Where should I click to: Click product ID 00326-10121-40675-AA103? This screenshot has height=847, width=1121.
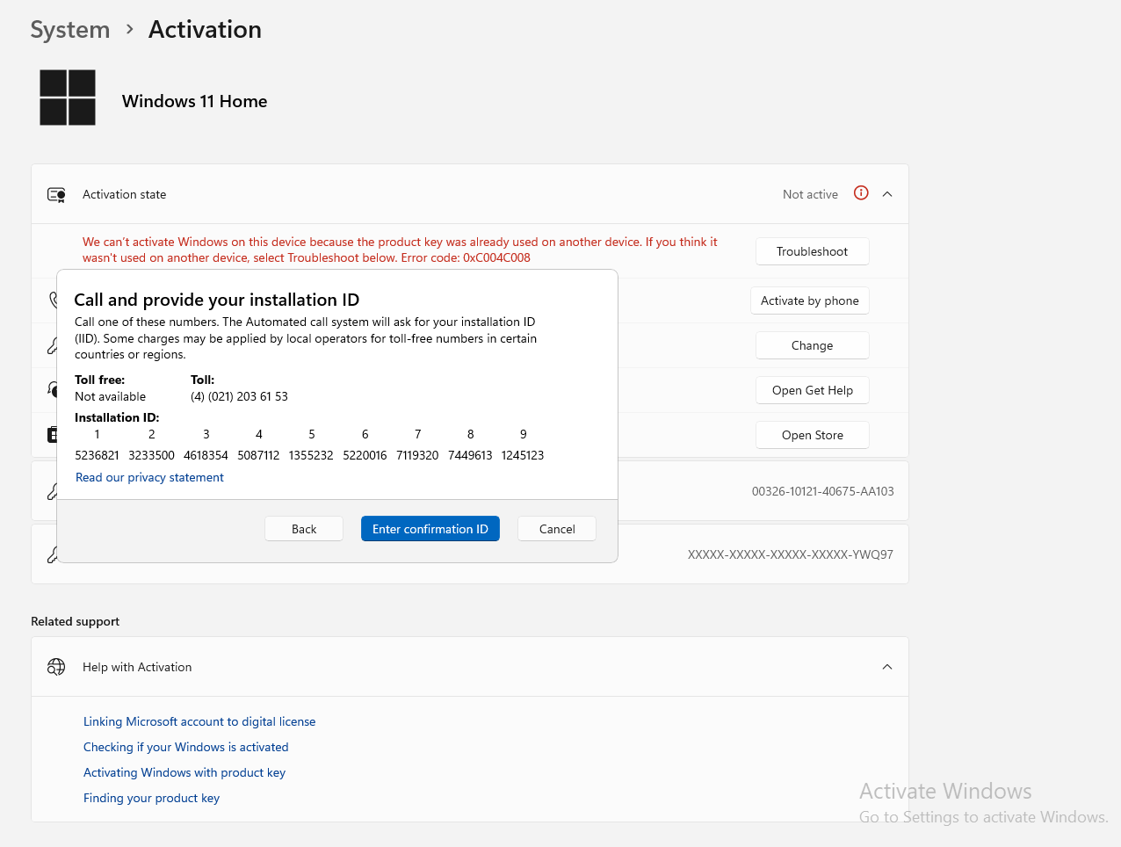click(x=823, y=491)
